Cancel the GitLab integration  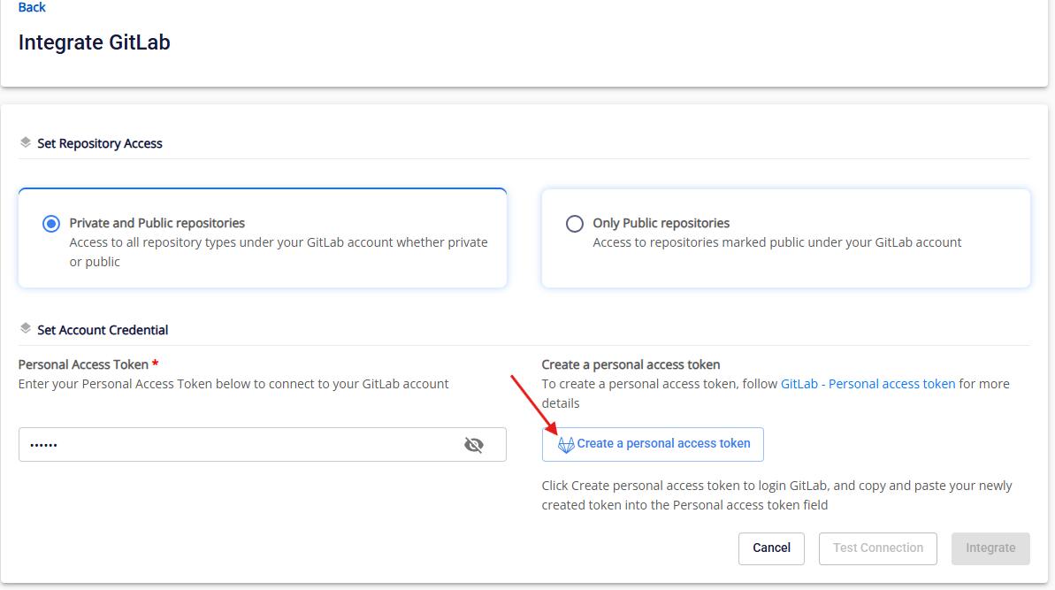(771, 548)
